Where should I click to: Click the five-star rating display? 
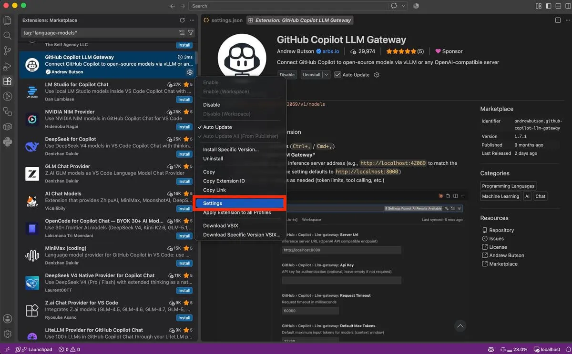405,51
